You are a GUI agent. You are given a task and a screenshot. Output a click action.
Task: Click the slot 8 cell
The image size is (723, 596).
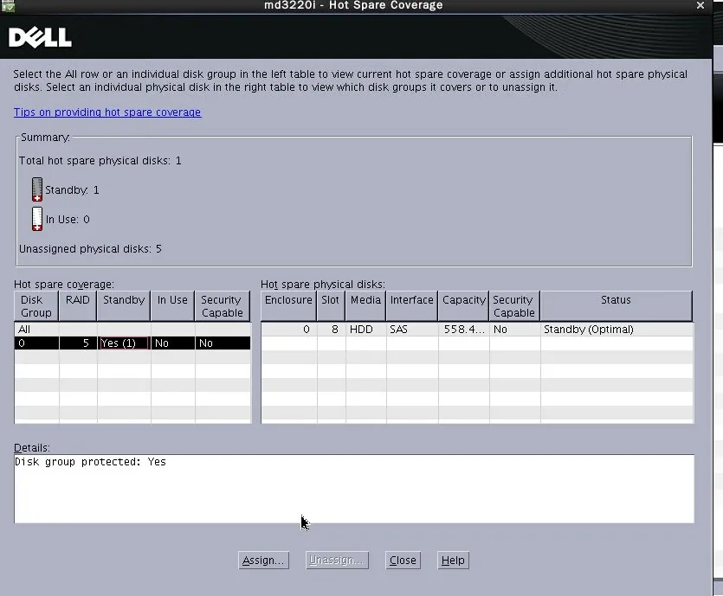331,330
